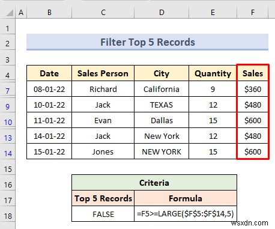Select the $360 sales cell
The width and height of the screenshot is (275, 229).
coord(253,89)
